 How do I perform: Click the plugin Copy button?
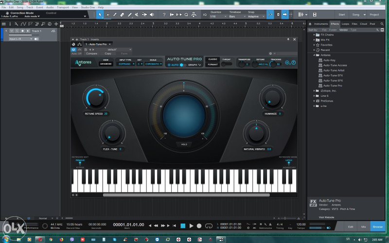108,53
